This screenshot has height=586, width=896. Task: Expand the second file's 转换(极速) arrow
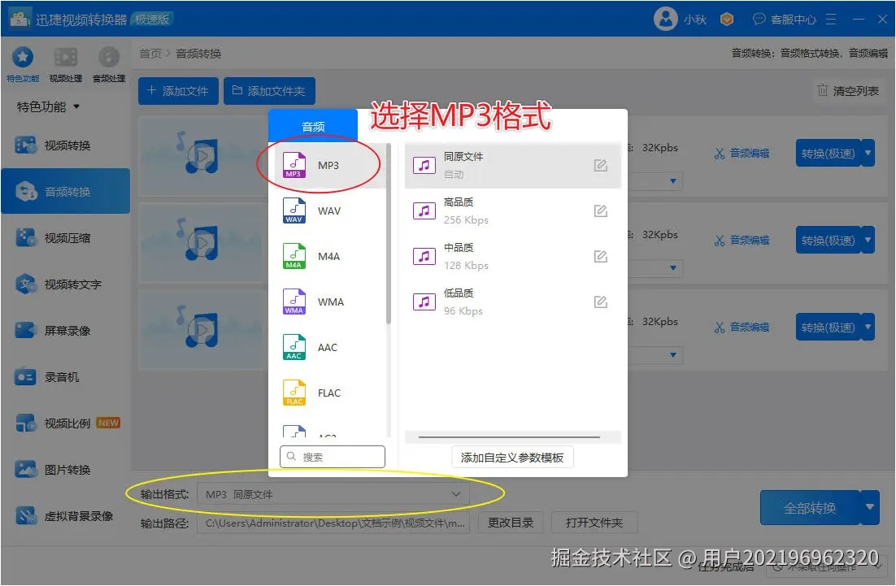pos(868,240)
